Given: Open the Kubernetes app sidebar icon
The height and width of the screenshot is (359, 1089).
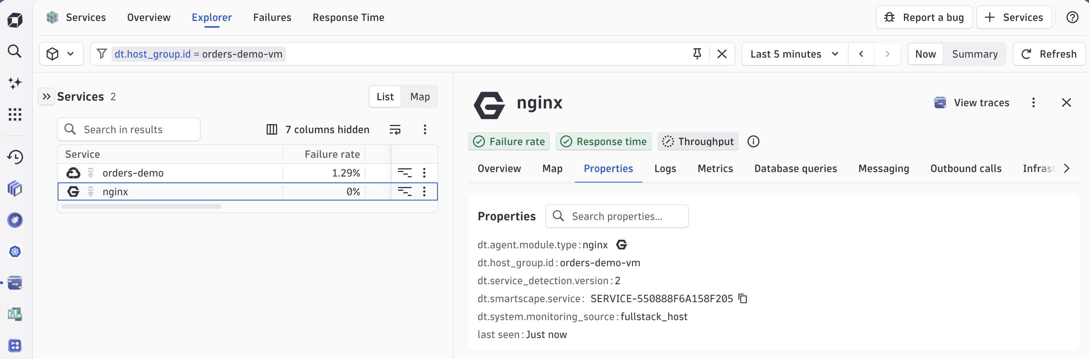Looking at the screenshot, I should [15, 251].
